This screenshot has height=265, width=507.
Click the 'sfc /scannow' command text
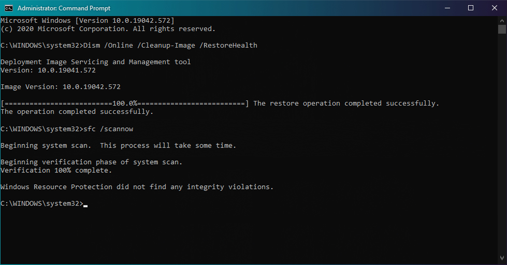[x=108, y=129]
